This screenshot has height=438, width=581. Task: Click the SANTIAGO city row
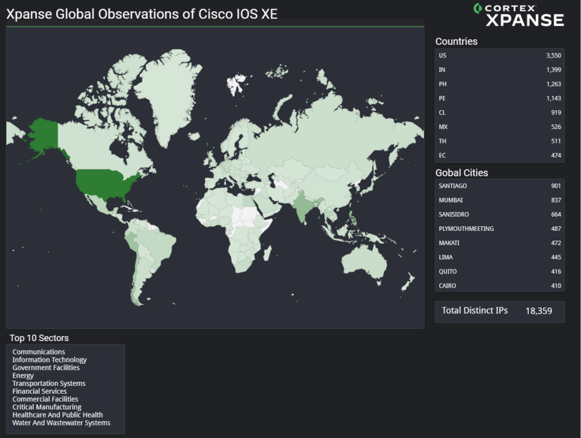(499, 186)
